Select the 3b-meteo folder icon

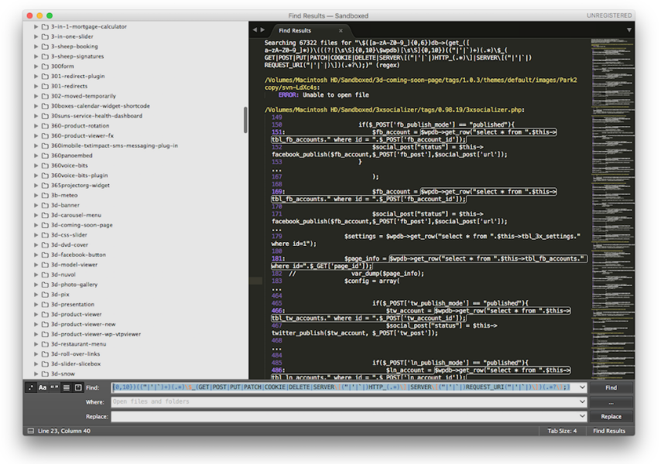tap(45, 195)
